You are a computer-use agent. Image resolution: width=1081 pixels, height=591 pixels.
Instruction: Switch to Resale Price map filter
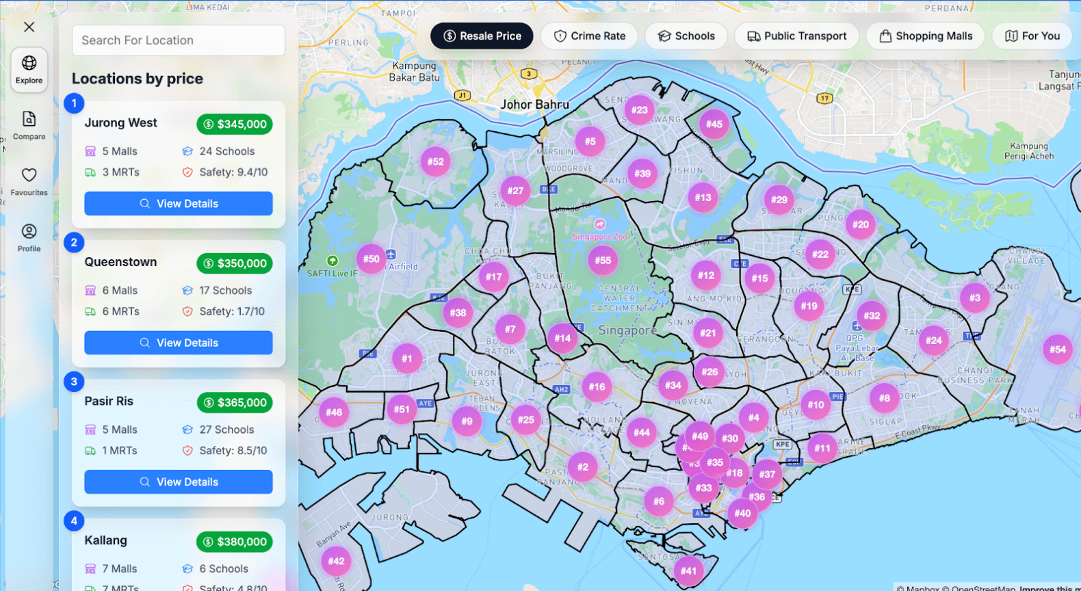click(x=482, y=36)
